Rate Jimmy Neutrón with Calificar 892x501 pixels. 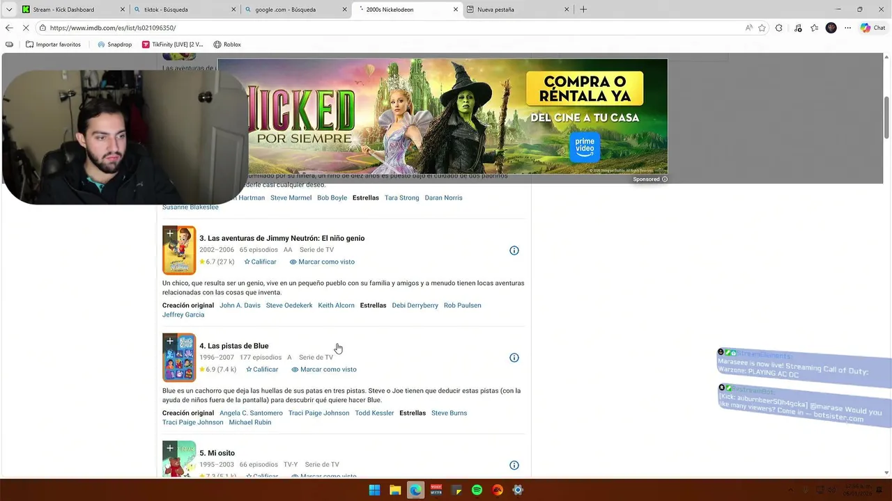tap(260, 262)
